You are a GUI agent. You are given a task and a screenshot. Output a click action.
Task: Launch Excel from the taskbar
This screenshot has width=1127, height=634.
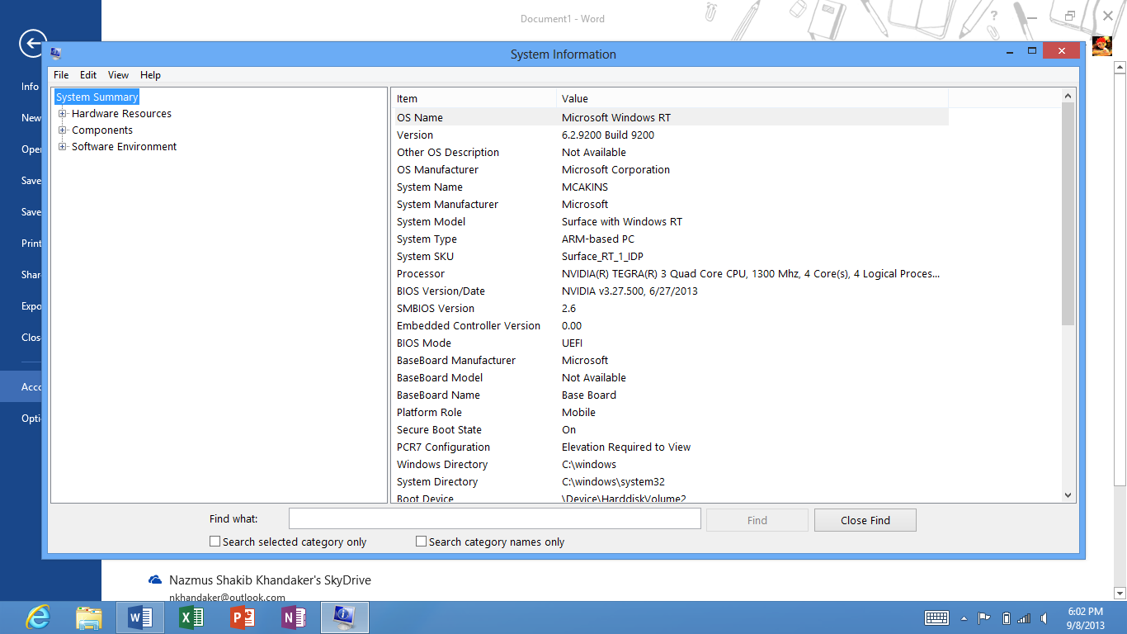pos(191,617)
